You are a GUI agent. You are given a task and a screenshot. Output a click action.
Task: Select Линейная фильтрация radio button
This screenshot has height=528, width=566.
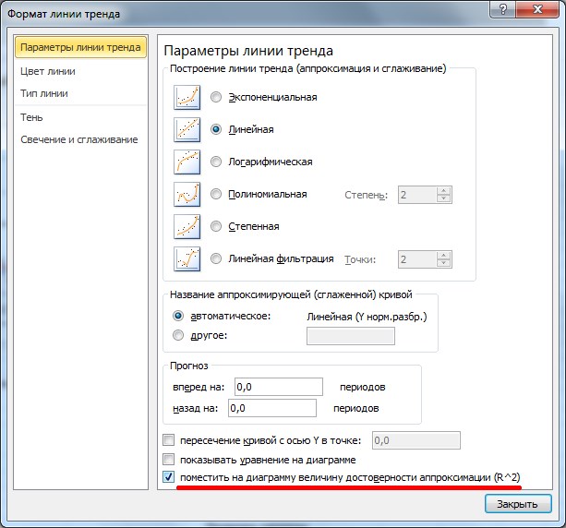tap(216, 258)
